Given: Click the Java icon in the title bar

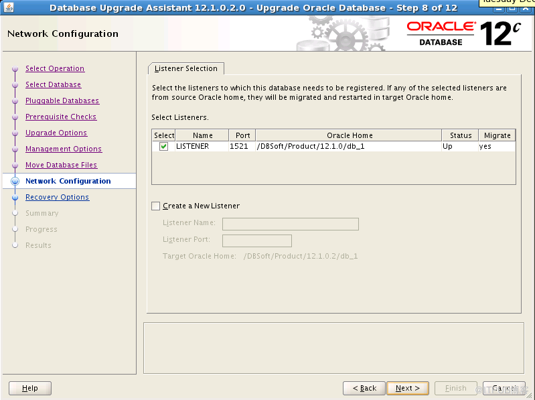Looking at the screenshot, I should (x=9, y=7).
